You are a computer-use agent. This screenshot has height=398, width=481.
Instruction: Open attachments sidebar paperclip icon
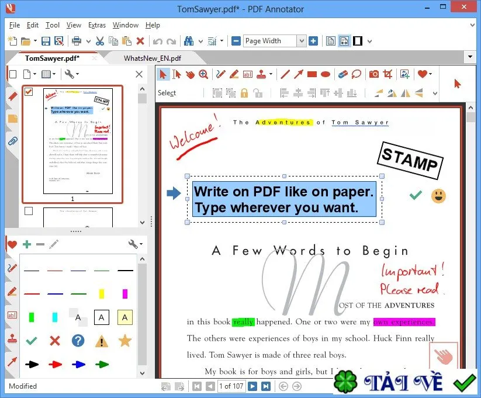coord(13,141)
